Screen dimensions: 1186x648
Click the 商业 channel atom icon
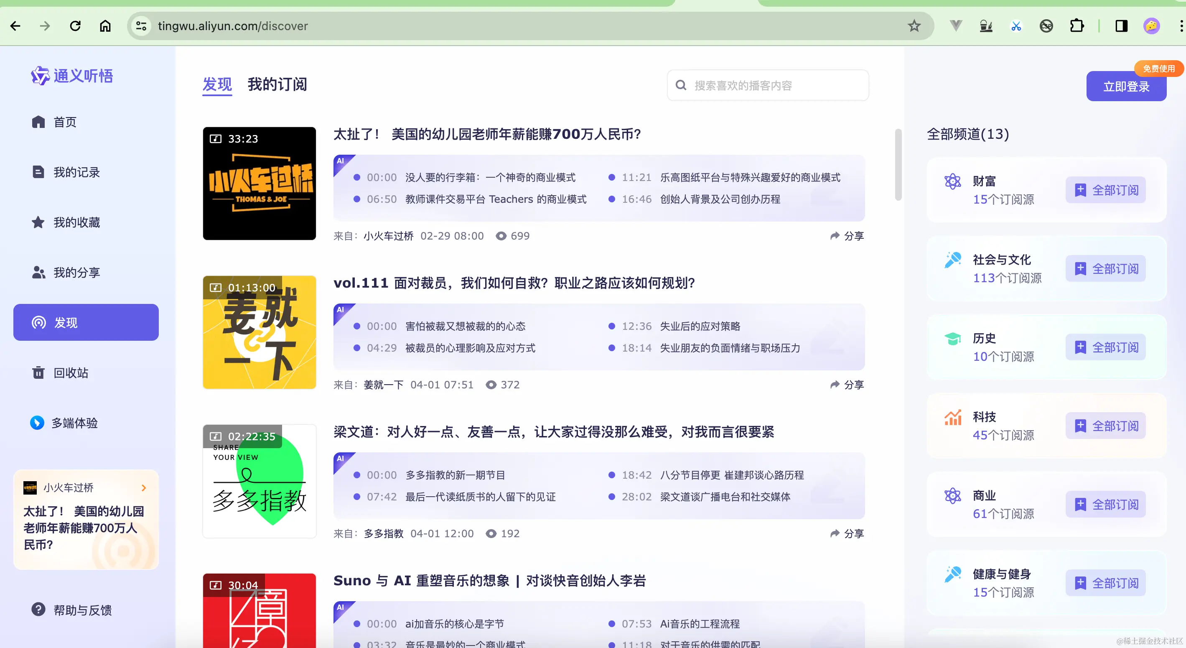952,496
